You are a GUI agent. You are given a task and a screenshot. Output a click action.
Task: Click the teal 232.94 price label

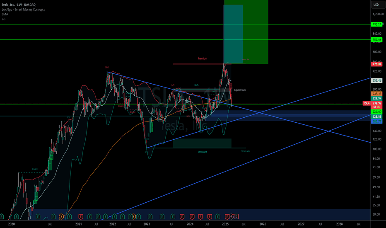pyautogui.click(x=376, y=98)
